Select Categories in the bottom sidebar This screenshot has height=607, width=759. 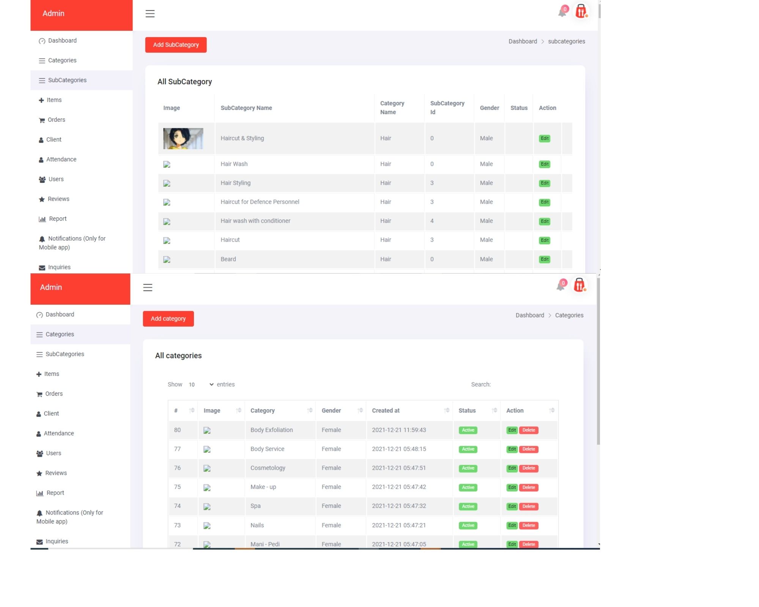pyautogui.click(x=60, y=334)
